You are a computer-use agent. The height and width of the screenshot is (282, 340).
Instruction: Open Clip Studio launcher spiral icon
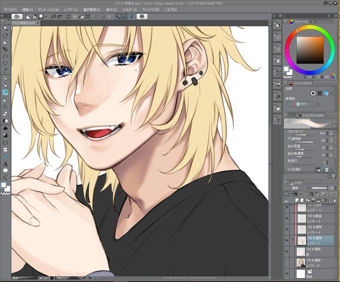coord(18,16)
